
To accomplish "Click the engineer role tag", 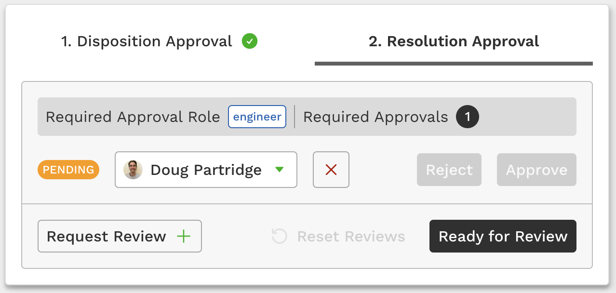I will (x=257, y=117).
